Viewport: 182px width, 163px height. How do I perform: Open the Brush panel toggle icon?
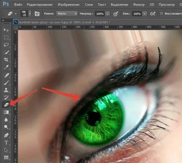37,14
